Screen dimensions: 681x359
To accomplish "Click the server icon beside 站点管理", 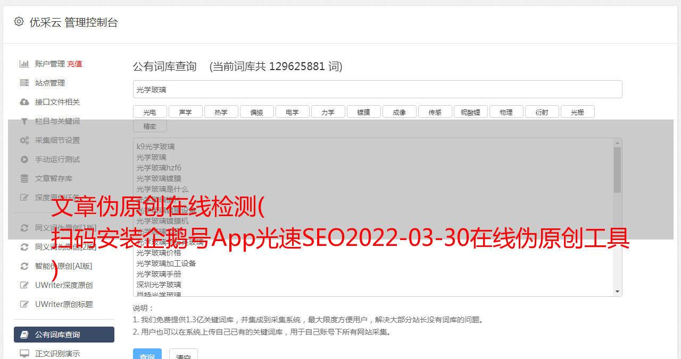I will [x=24, y=83].
